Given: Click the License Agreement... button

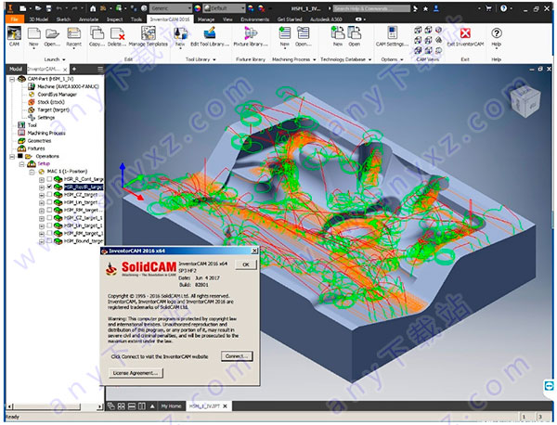Looking at the screenshot, I should (136, 373).
